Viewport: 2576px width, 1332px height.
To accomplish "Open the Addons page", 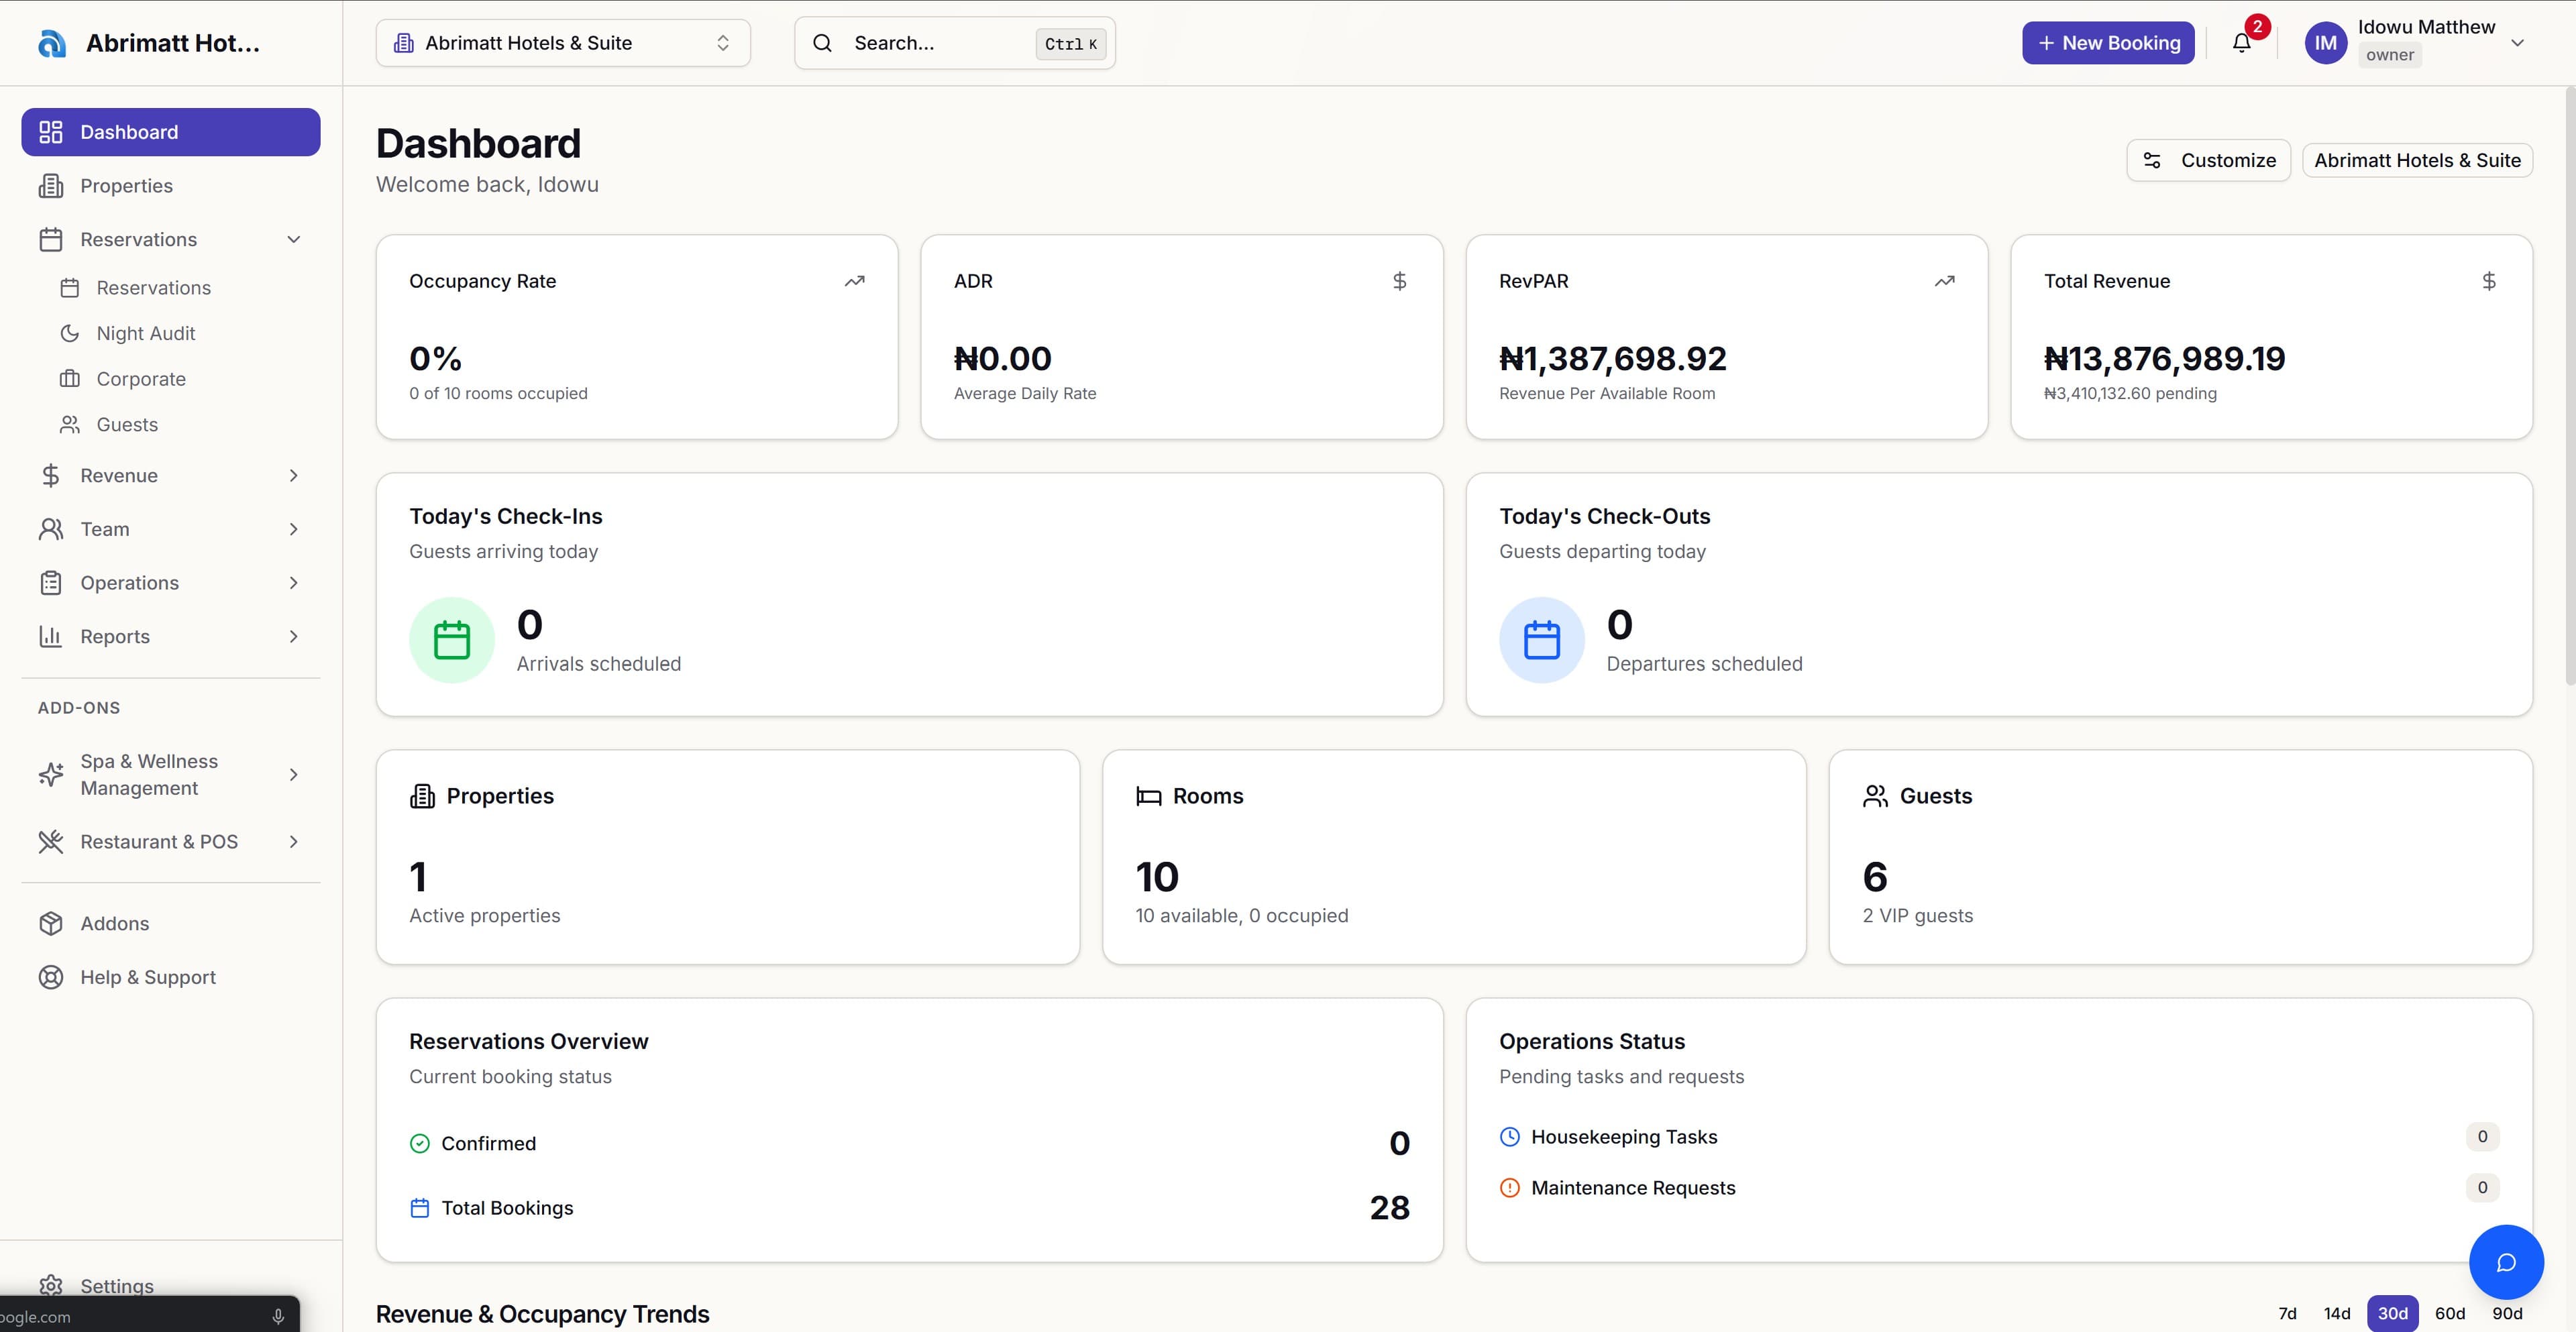I will tap(171, 924).
